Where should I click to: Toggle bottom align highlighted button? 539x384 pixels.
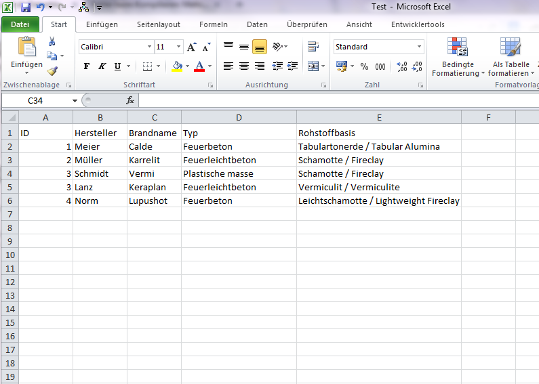(260, 47)
